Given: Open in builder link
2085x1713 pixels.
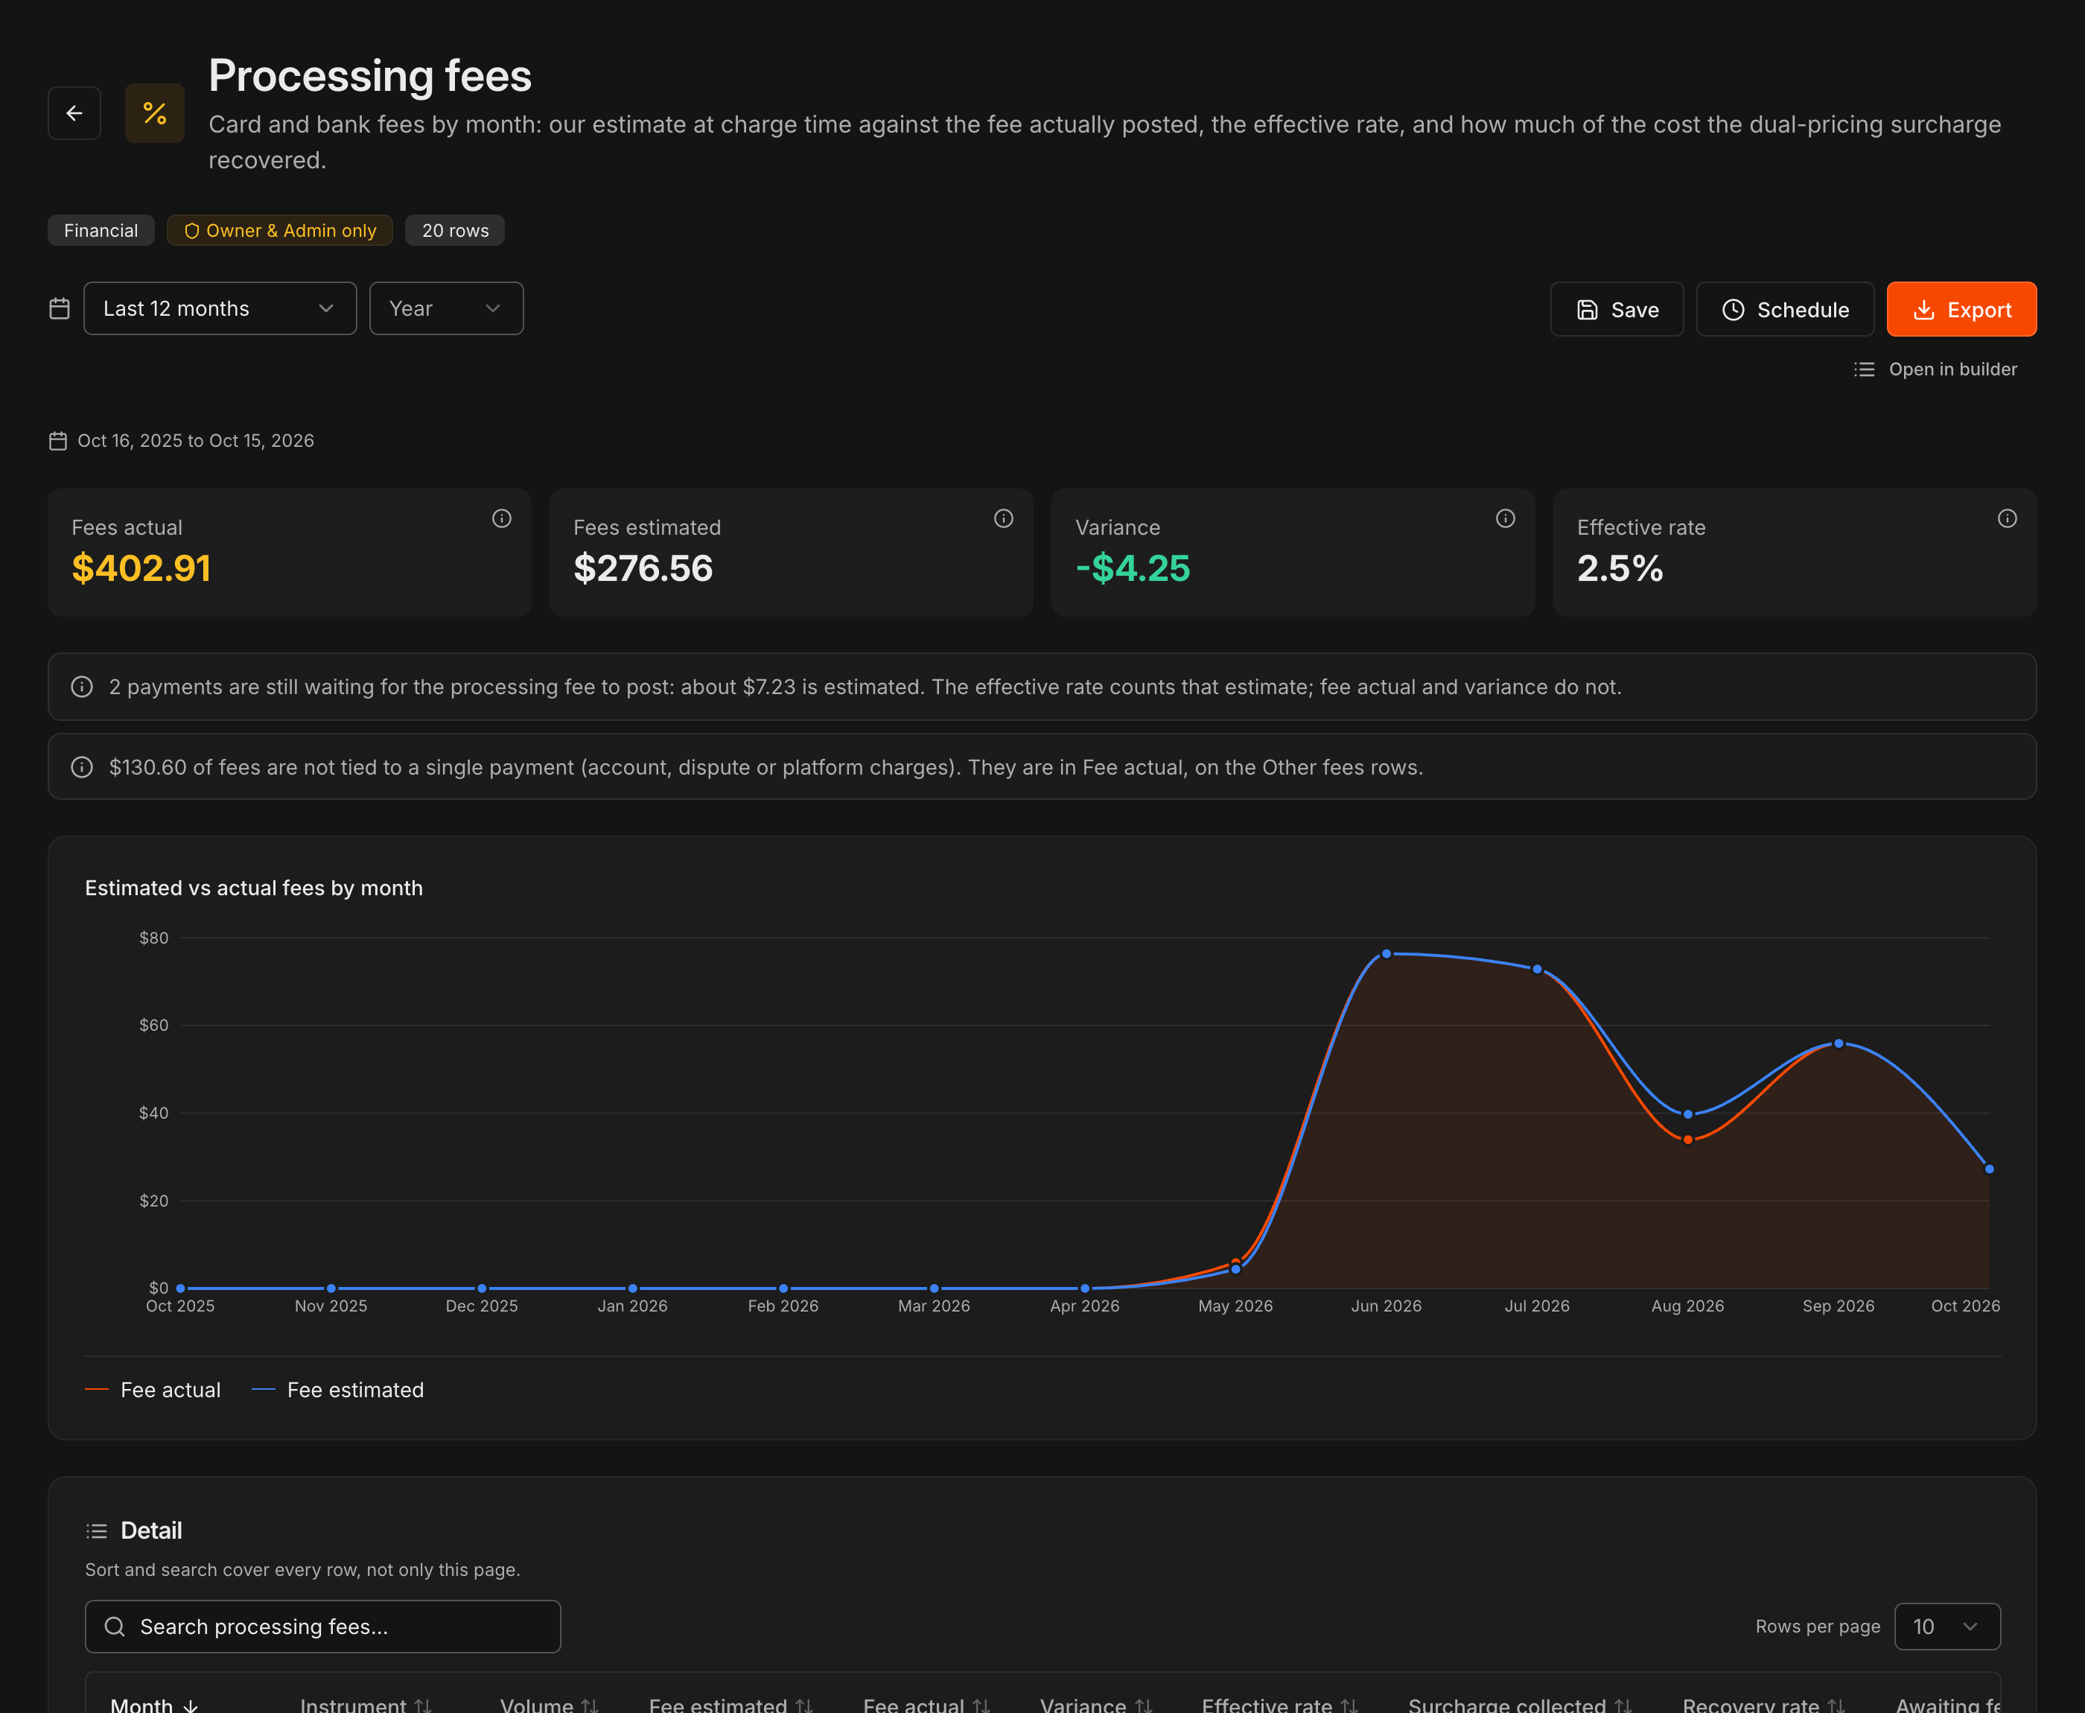Looking at the screenshot, I should pos(1935,369).
